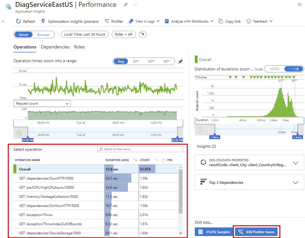The width and height of the screenshot is (305, 238).
Task: Click the Search to filter items field
Action: pyautogui.click(x=140, y=149)
